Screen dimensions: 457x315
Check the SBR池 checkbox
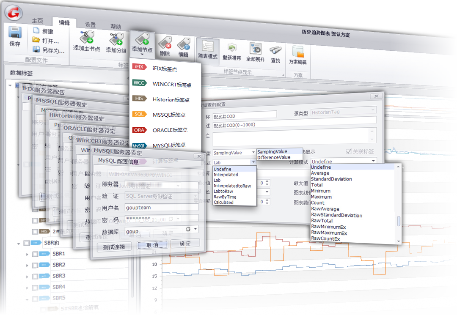(27, 243)
